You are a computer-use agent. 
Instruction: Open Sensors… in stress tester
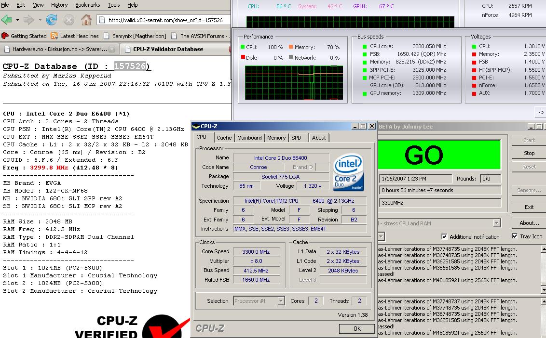tap(529, 190)
